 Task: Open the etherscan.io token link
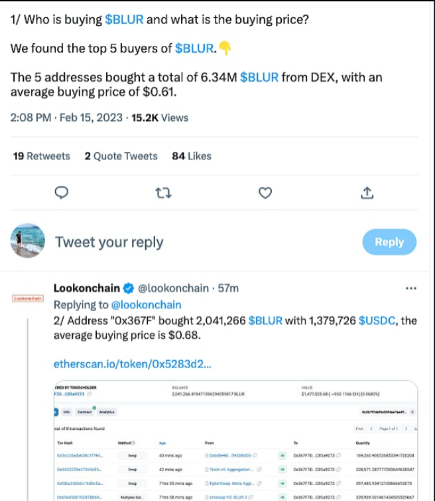click(x=133, y=363)
